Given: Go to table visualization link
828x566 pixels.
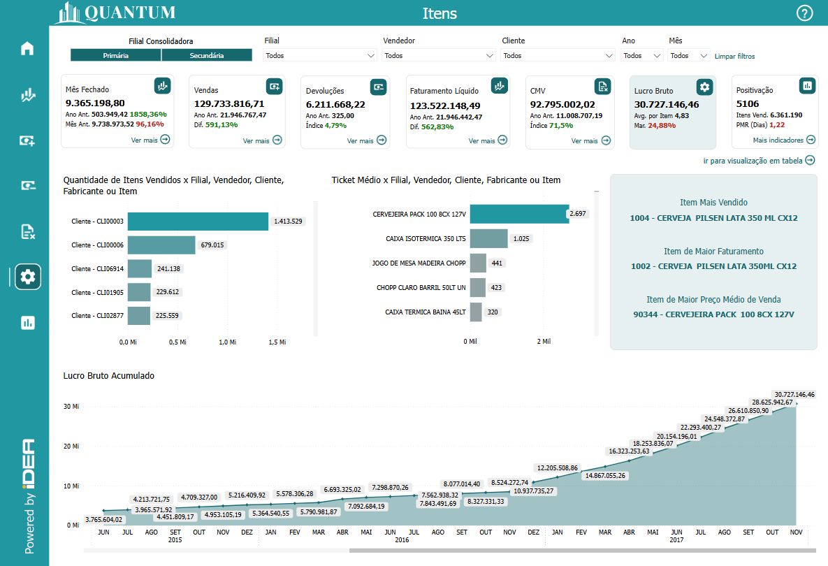Looking at the screenshot, I should [x=759, y=160].
